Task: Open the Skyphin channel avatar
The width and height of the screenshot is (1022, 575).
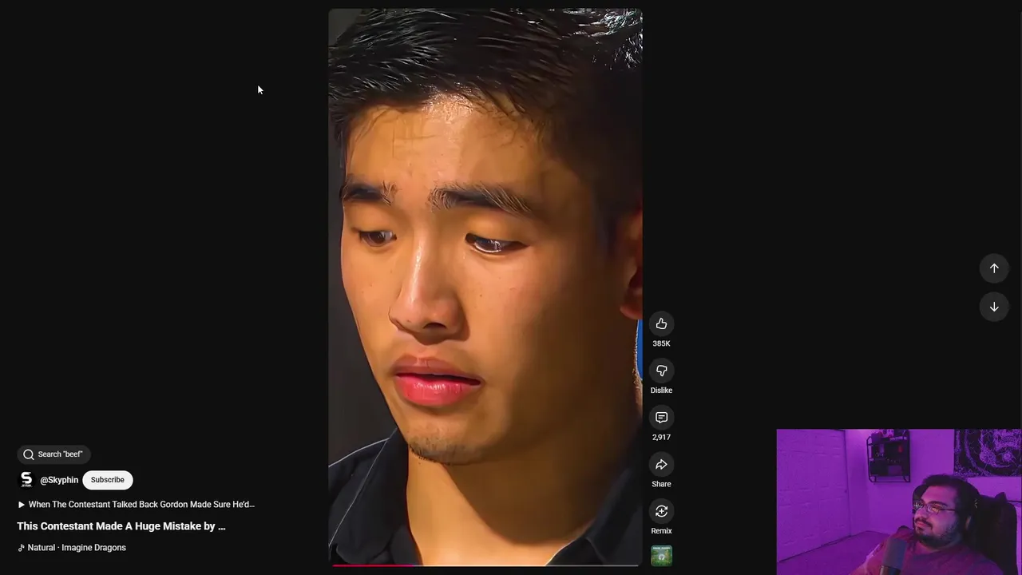Action: 26,479
